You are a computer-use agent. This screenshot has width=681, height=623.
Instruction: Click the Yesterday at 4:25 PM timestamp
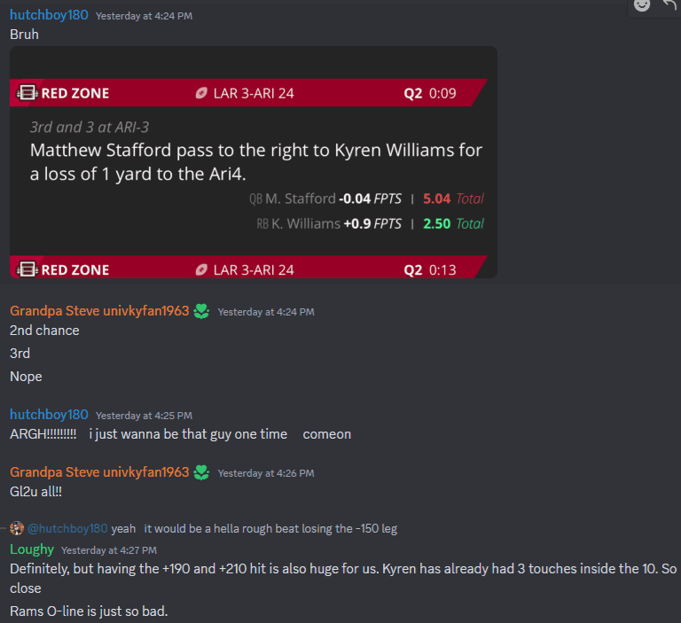[x=144, y=416]
